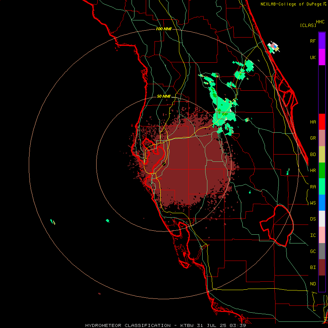328x328 pixels.
Task: Click the 100 NMI range ring label
Action: pos(164,29)
